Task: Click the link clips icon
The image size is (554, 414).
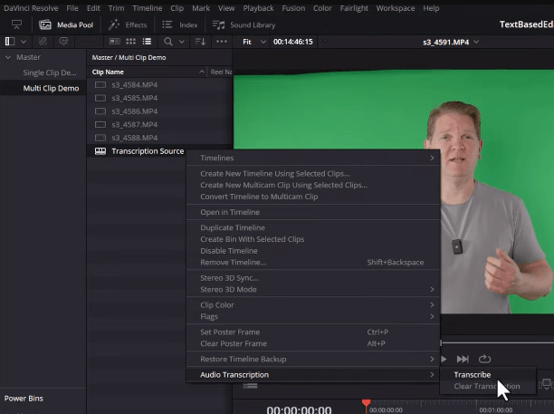Action: [43, 42]
